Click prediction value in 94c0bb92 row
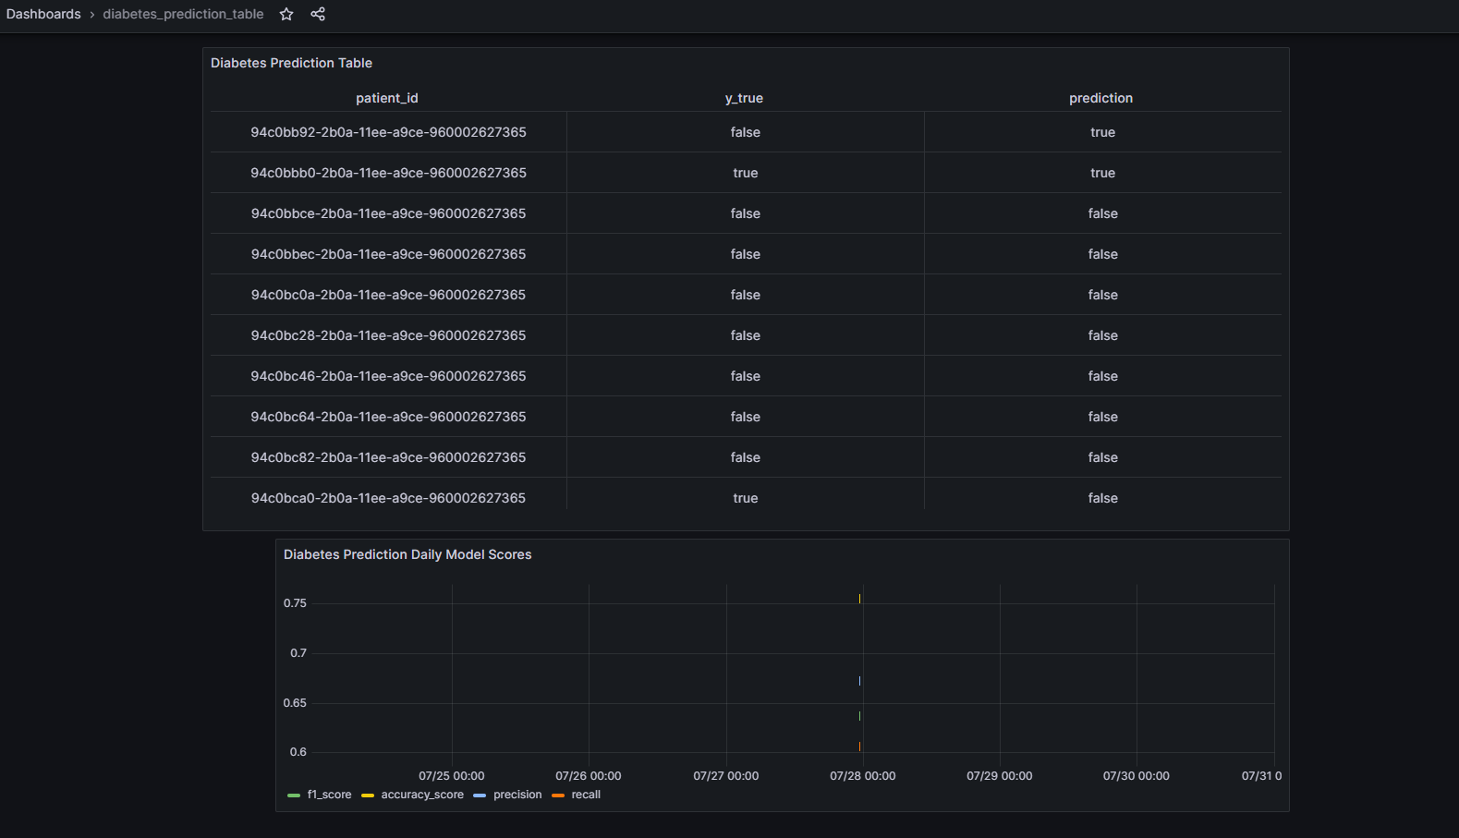Viewport: 1459px width, 838px height. [x=1102, y=132]
